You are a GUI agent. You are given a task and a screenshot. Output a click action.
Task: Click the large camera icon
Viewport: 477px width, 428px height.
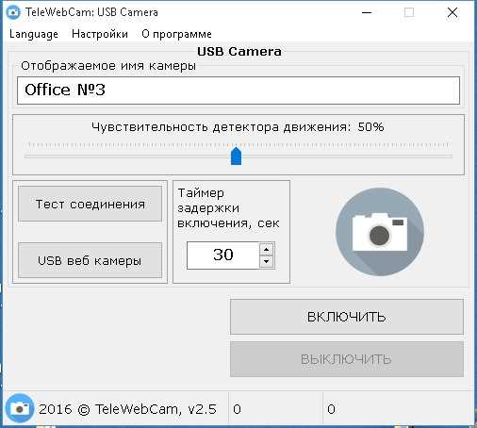click(380, 232)
